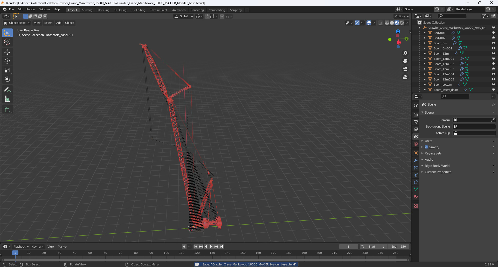Open the Object properties tab
This screenshot has width=498, height=267.
(x=416, y=153)
